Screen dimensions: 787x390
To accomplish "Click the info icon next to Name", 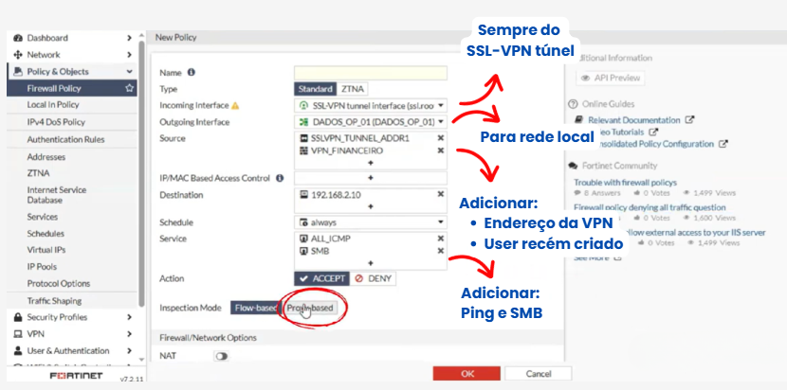I will click(192, 72).
